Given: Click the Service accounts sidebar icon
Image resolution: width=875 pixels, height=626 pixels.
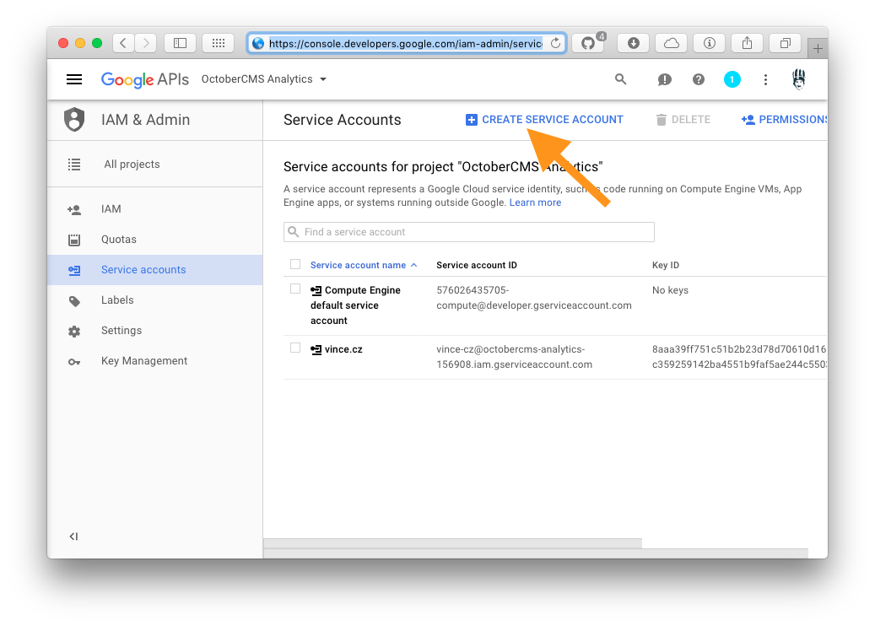Looking at the screenshot, I should coord(74,271).
